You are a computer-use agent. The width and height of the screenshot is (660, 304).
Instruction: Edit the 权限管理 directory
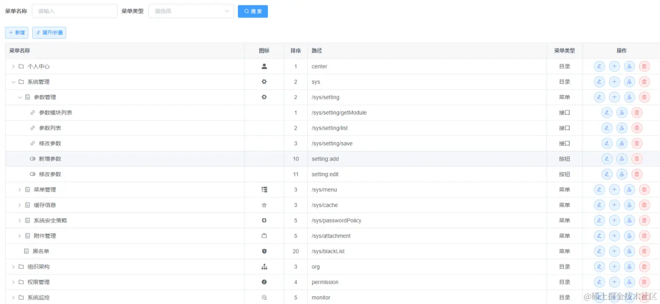[x=599, y=282]
